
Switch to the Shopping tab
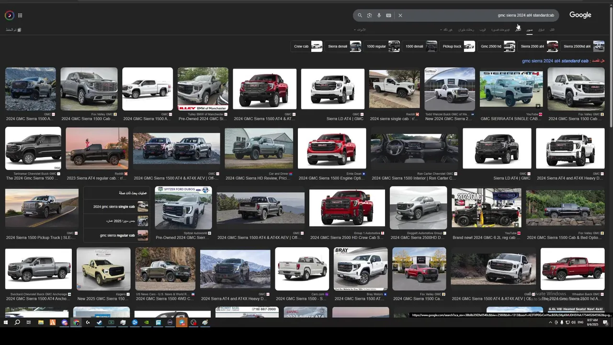541,30
